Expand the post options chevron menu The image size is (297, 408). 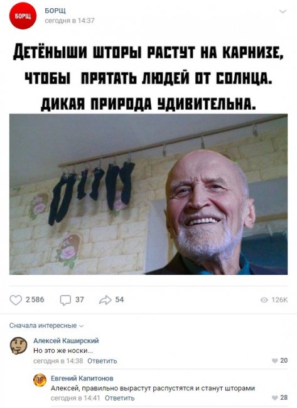(x=283, y=11)
